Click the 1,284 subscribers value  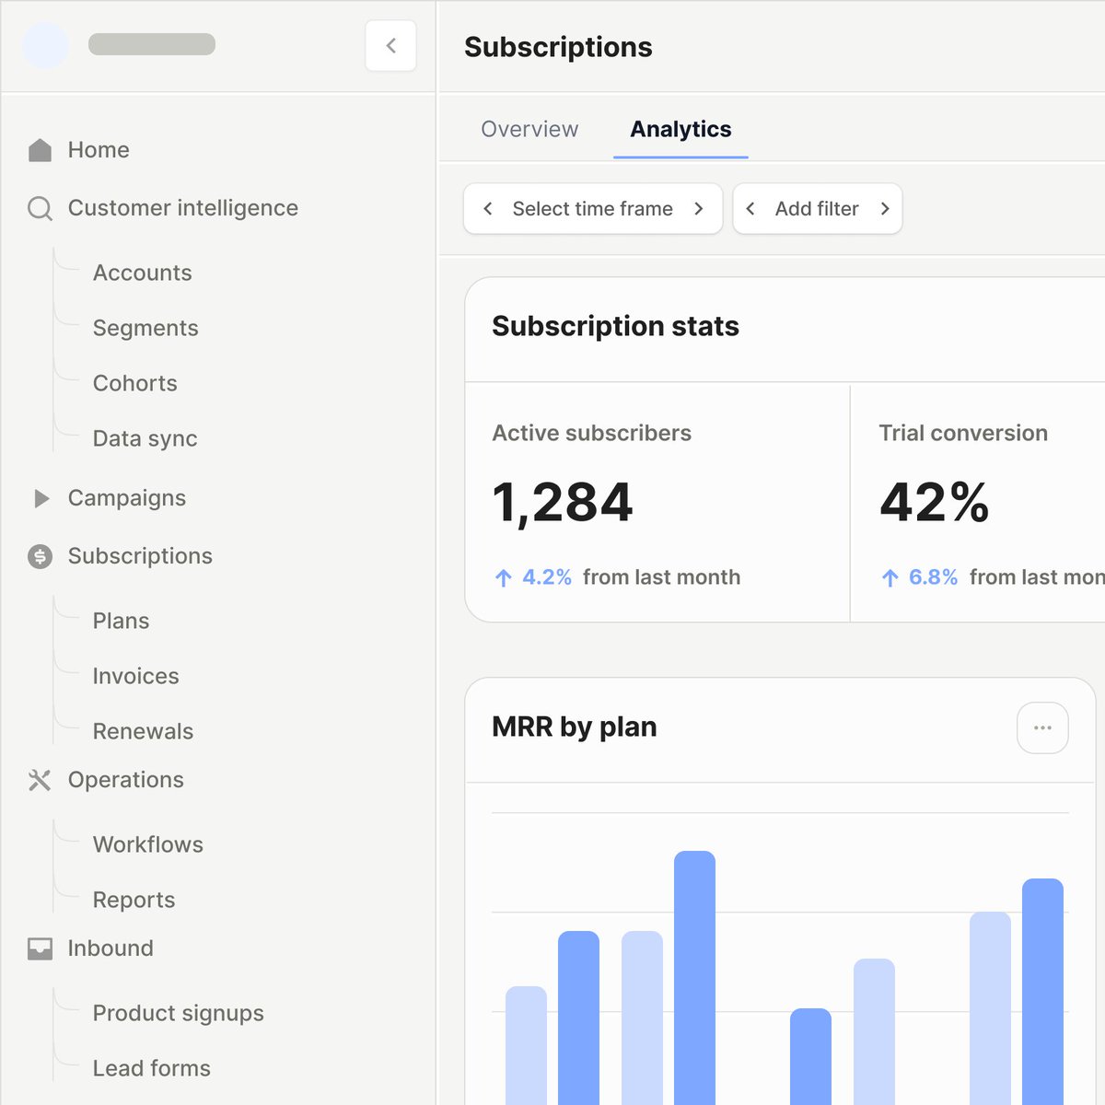(x=563, y=503)
